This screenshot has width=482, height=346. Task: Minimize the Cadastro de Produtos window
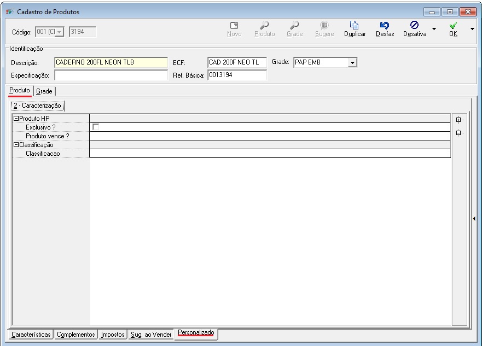tap(432, 12)
